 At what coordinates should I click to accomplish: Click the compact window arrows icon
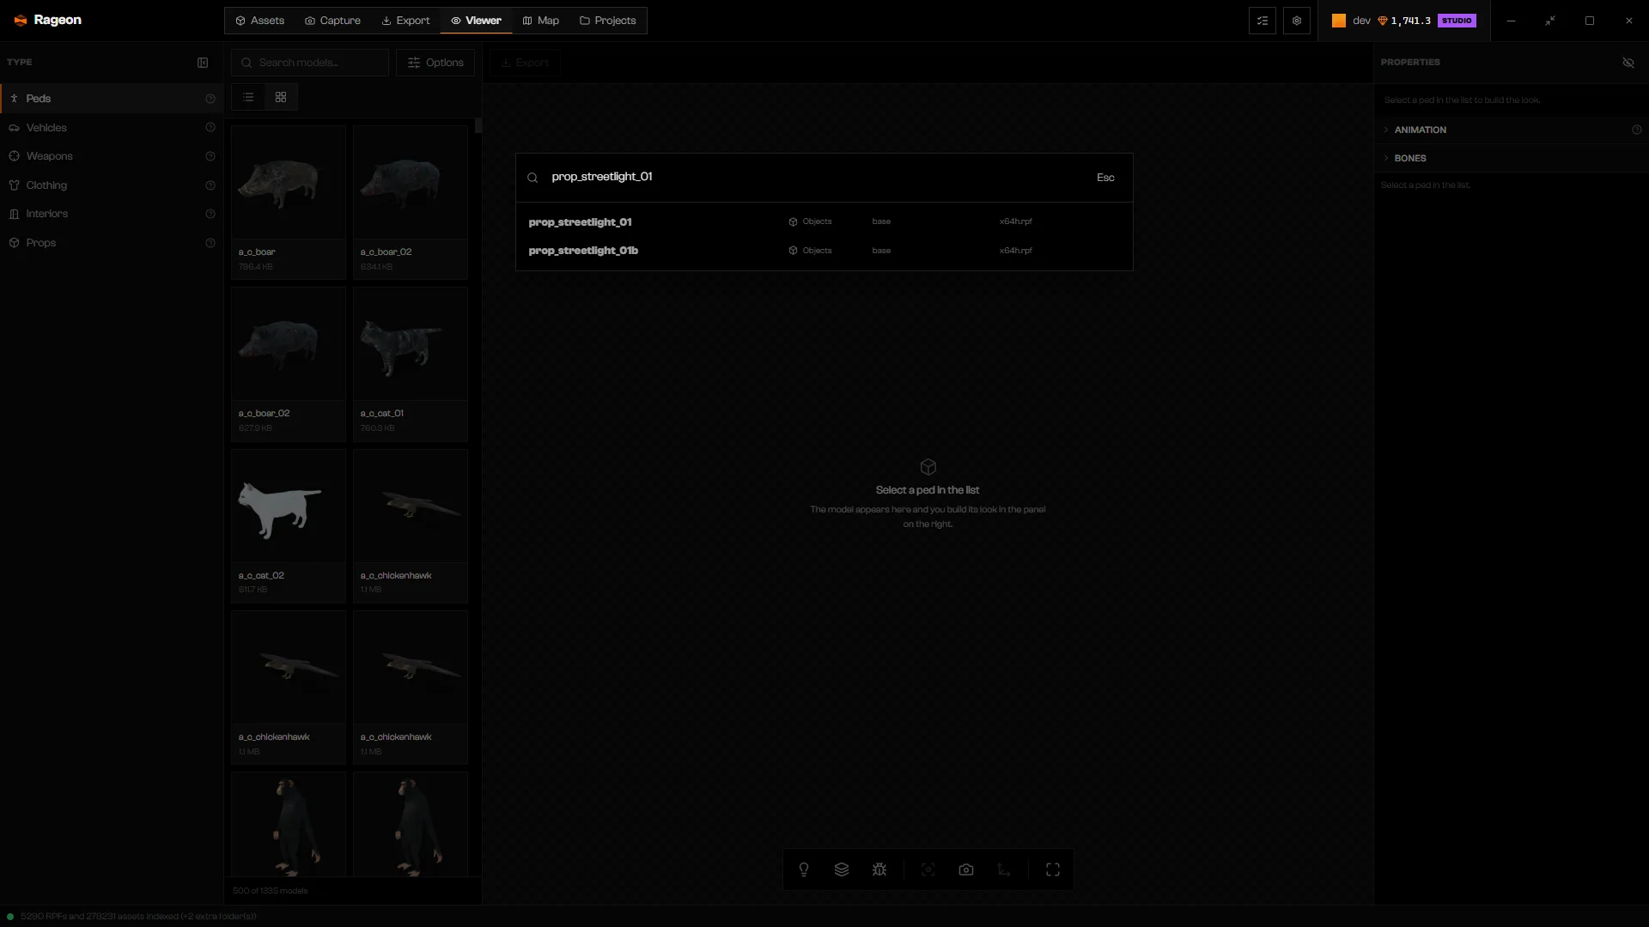click(1550, 21)
